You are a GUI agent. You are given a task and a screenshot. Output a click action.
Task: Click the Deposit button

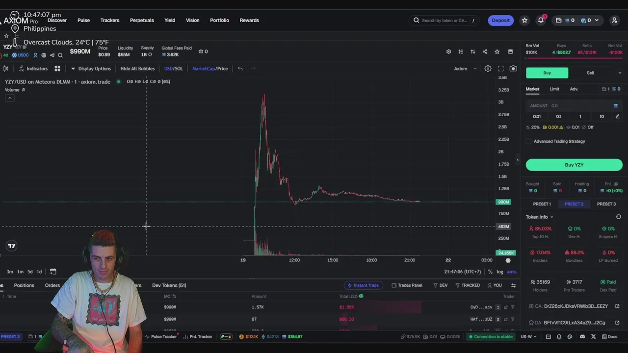pyautogui.click(x=500, y=20)
